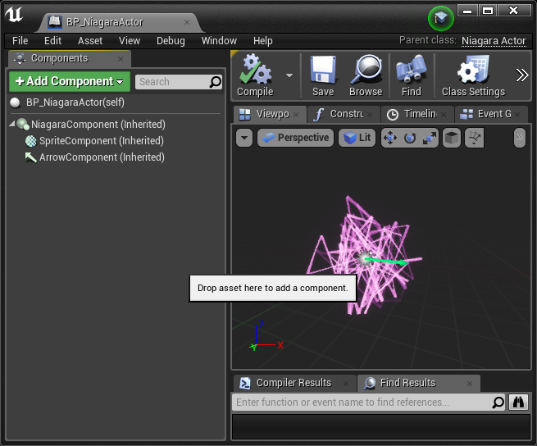Toggle the world/local coordinate cube icon
This screenshot has height=446, width=537.
(x=452, y=138)
